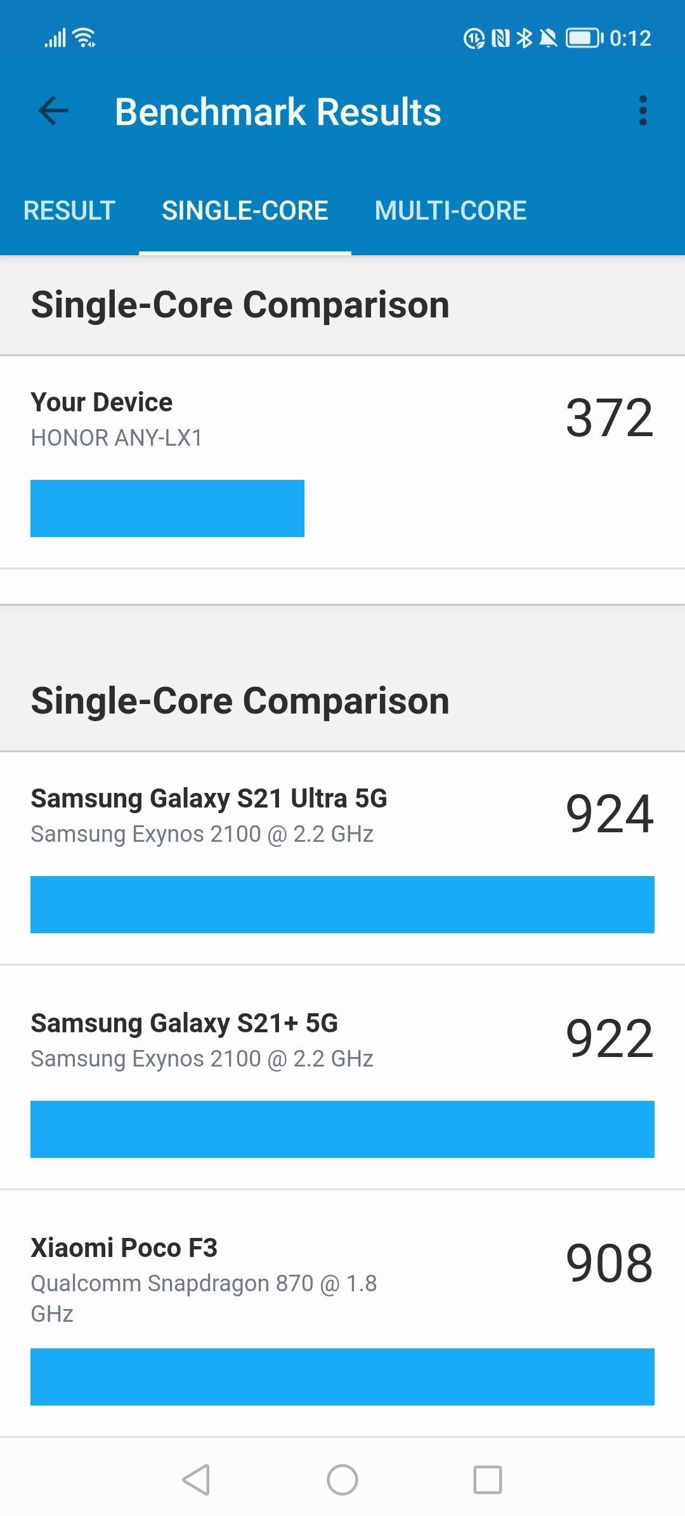This screenshot has width=685, height=1516.
Task: Tap the Android back navigation triangle
Action: tap(196, 1480)
